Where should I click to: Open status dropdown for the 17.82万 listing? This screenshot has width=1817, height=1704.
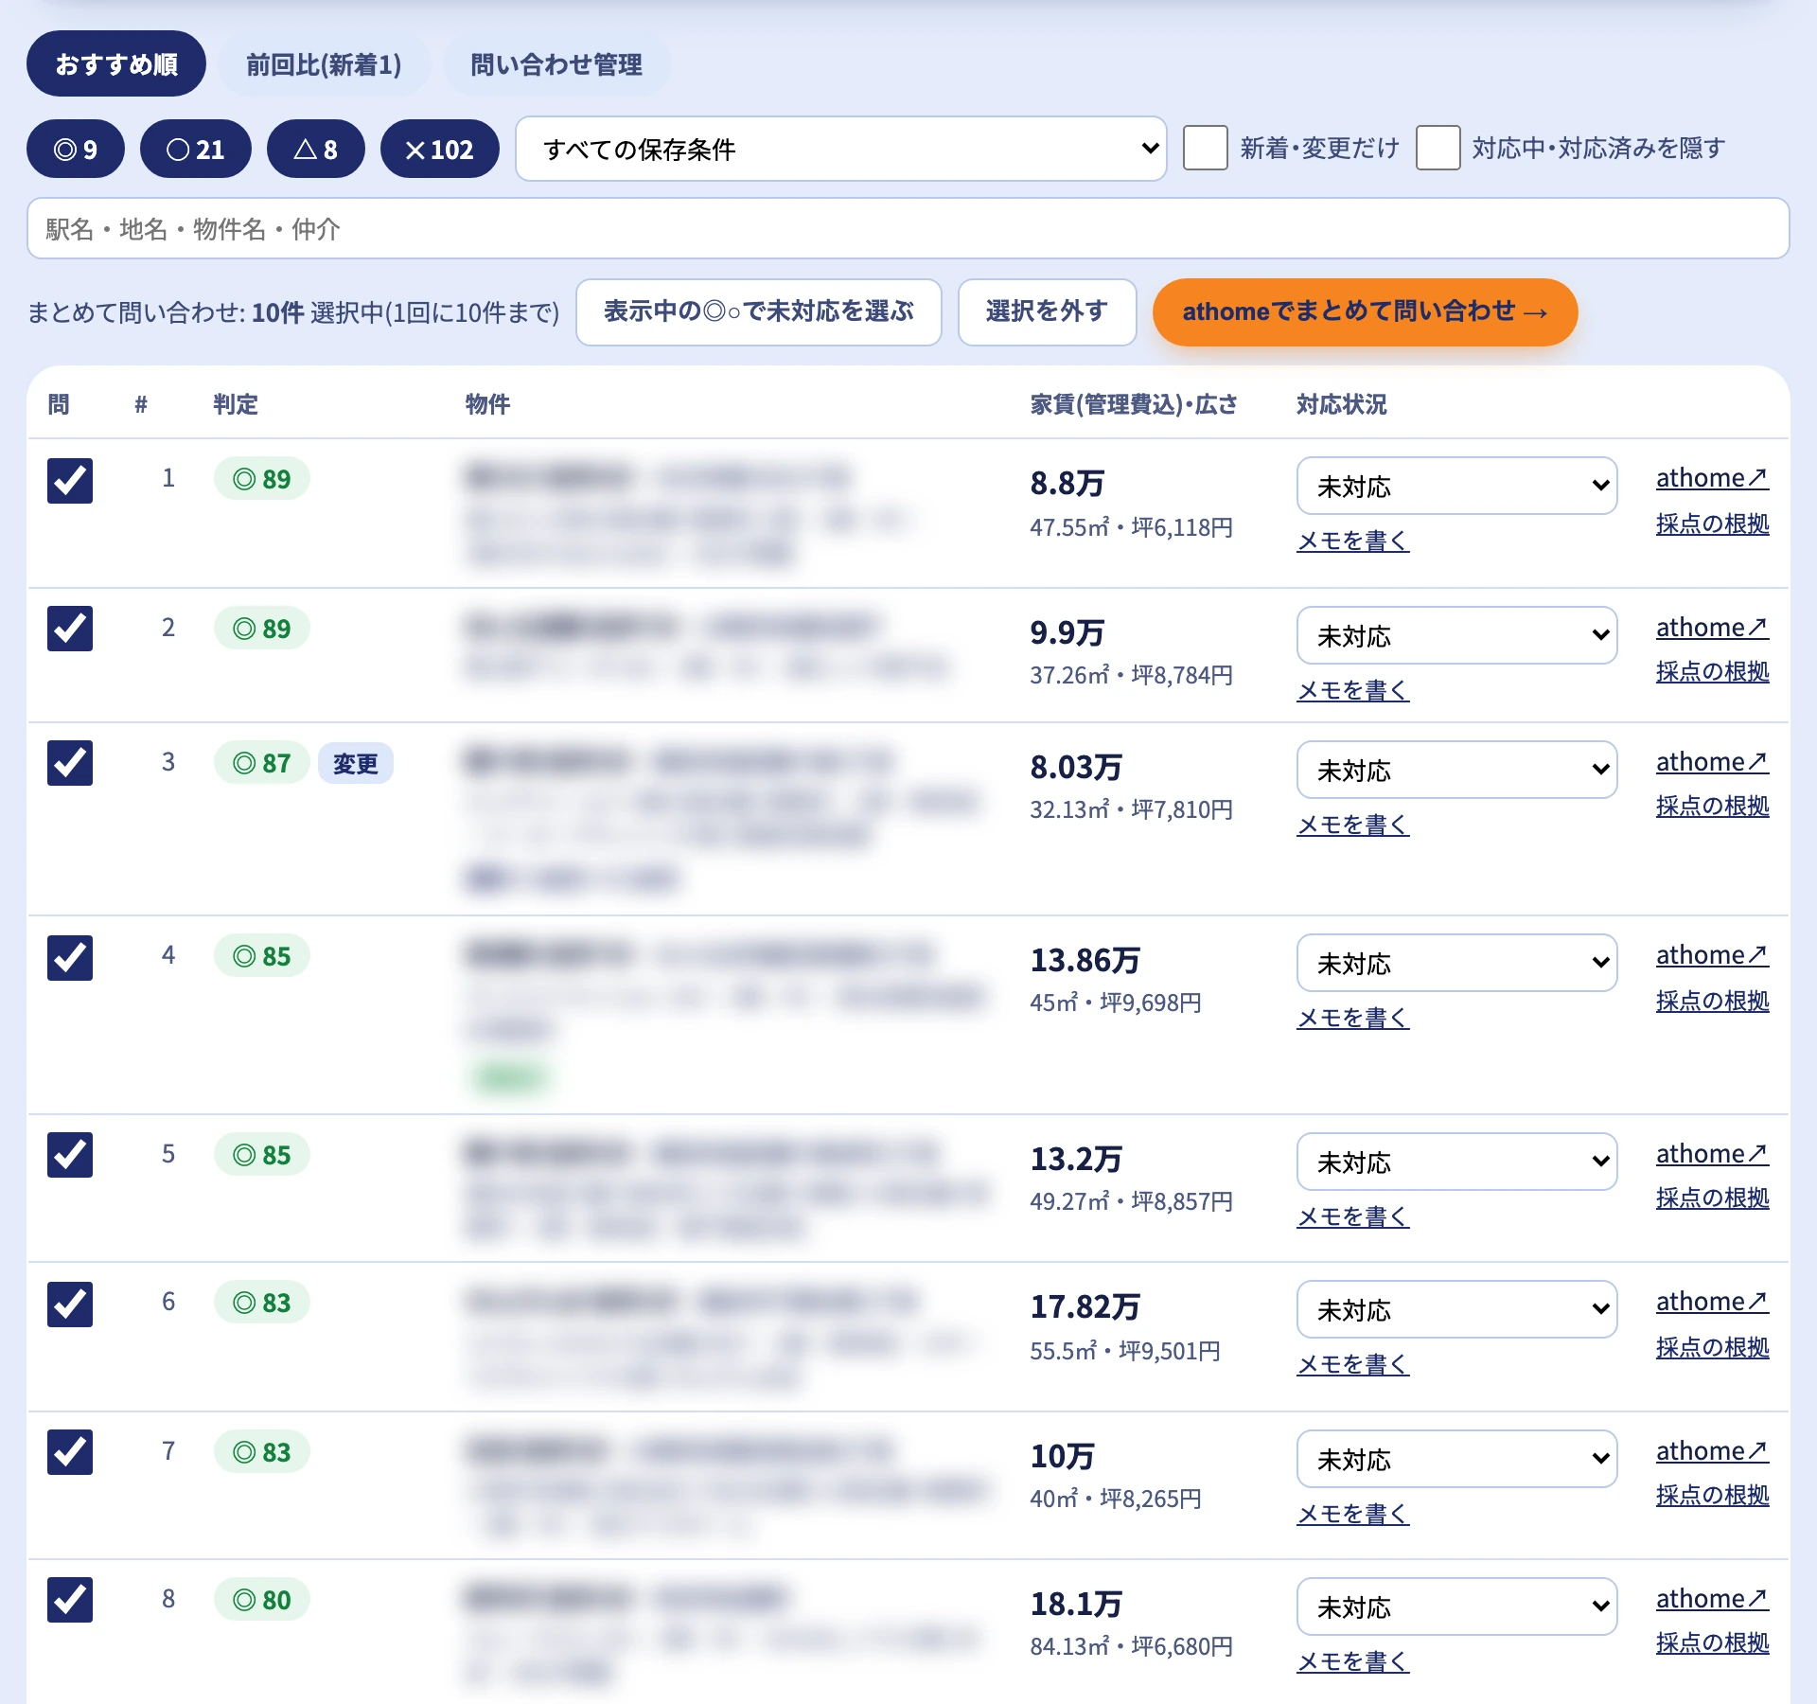click(x=1457, y=1309)
